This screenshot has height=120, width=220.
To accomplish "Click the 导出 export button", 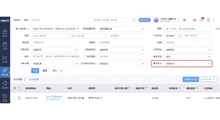I will pyautogui.click(x=55, y=71).
